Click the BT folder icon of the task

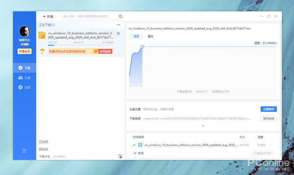tap(42, 36)
